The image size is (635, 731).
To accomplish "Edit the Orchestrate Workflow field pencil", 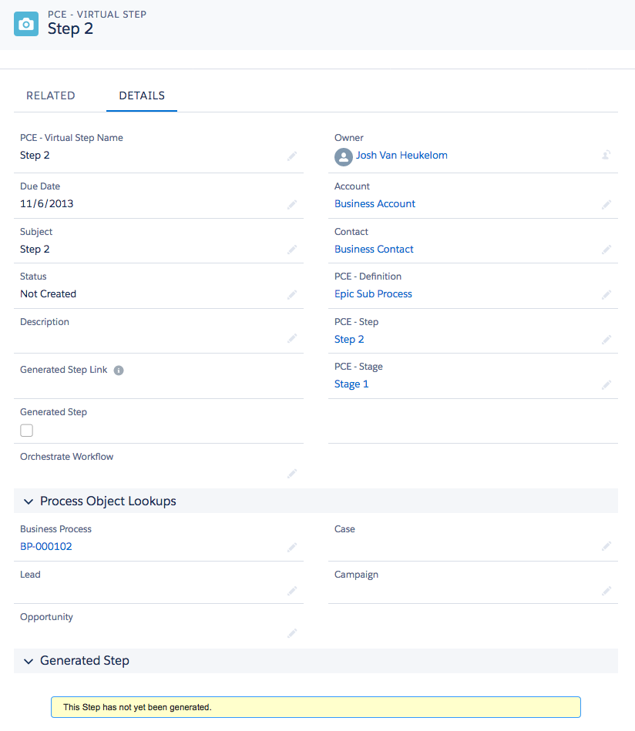I will tap(292, 474).
